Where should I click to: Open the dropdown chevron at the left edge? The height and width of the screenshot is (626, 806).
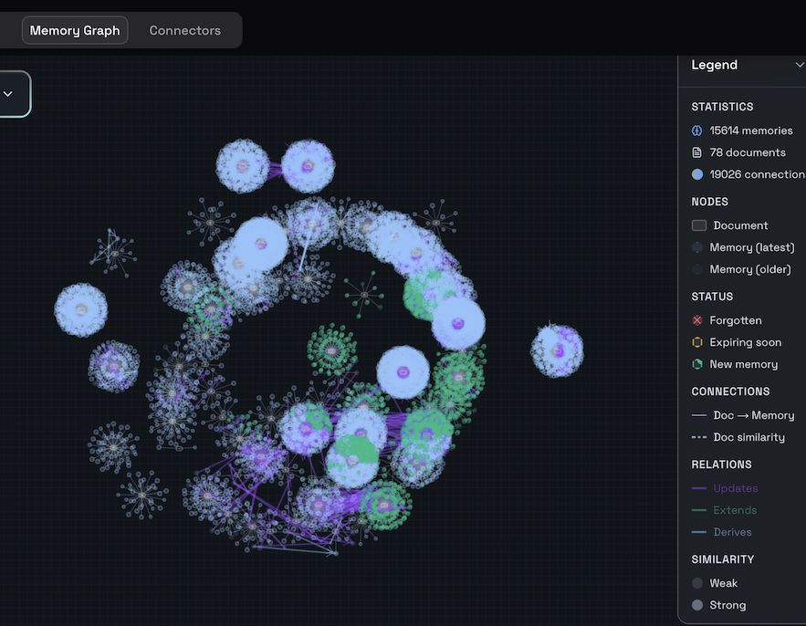coord(7,94)
